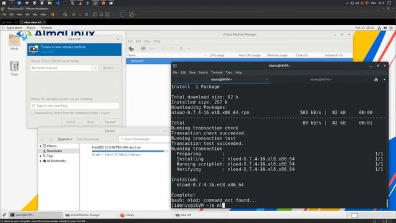Toggle automatically detect from installation media checkbox
Viewport: 396px width, 223px height.
(x=32, y=113)
